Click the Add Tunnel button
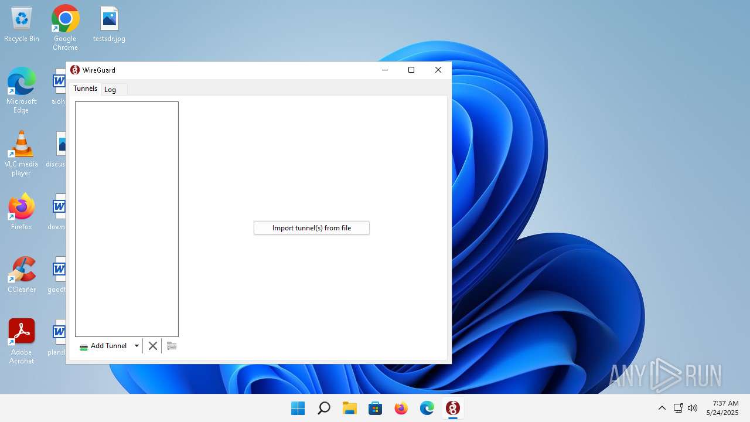Screen dimensions: 750x422 click(103, 346)
